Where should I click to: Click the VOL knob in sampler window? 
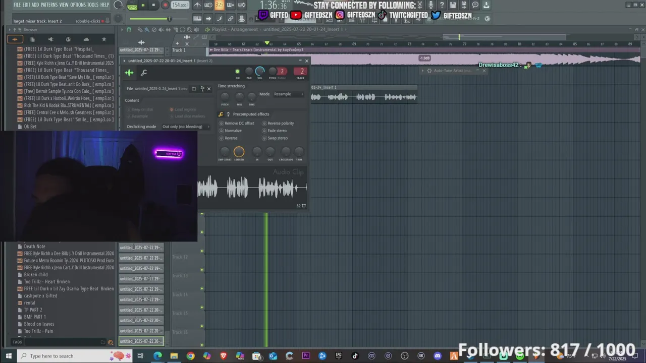click(260, 72)
